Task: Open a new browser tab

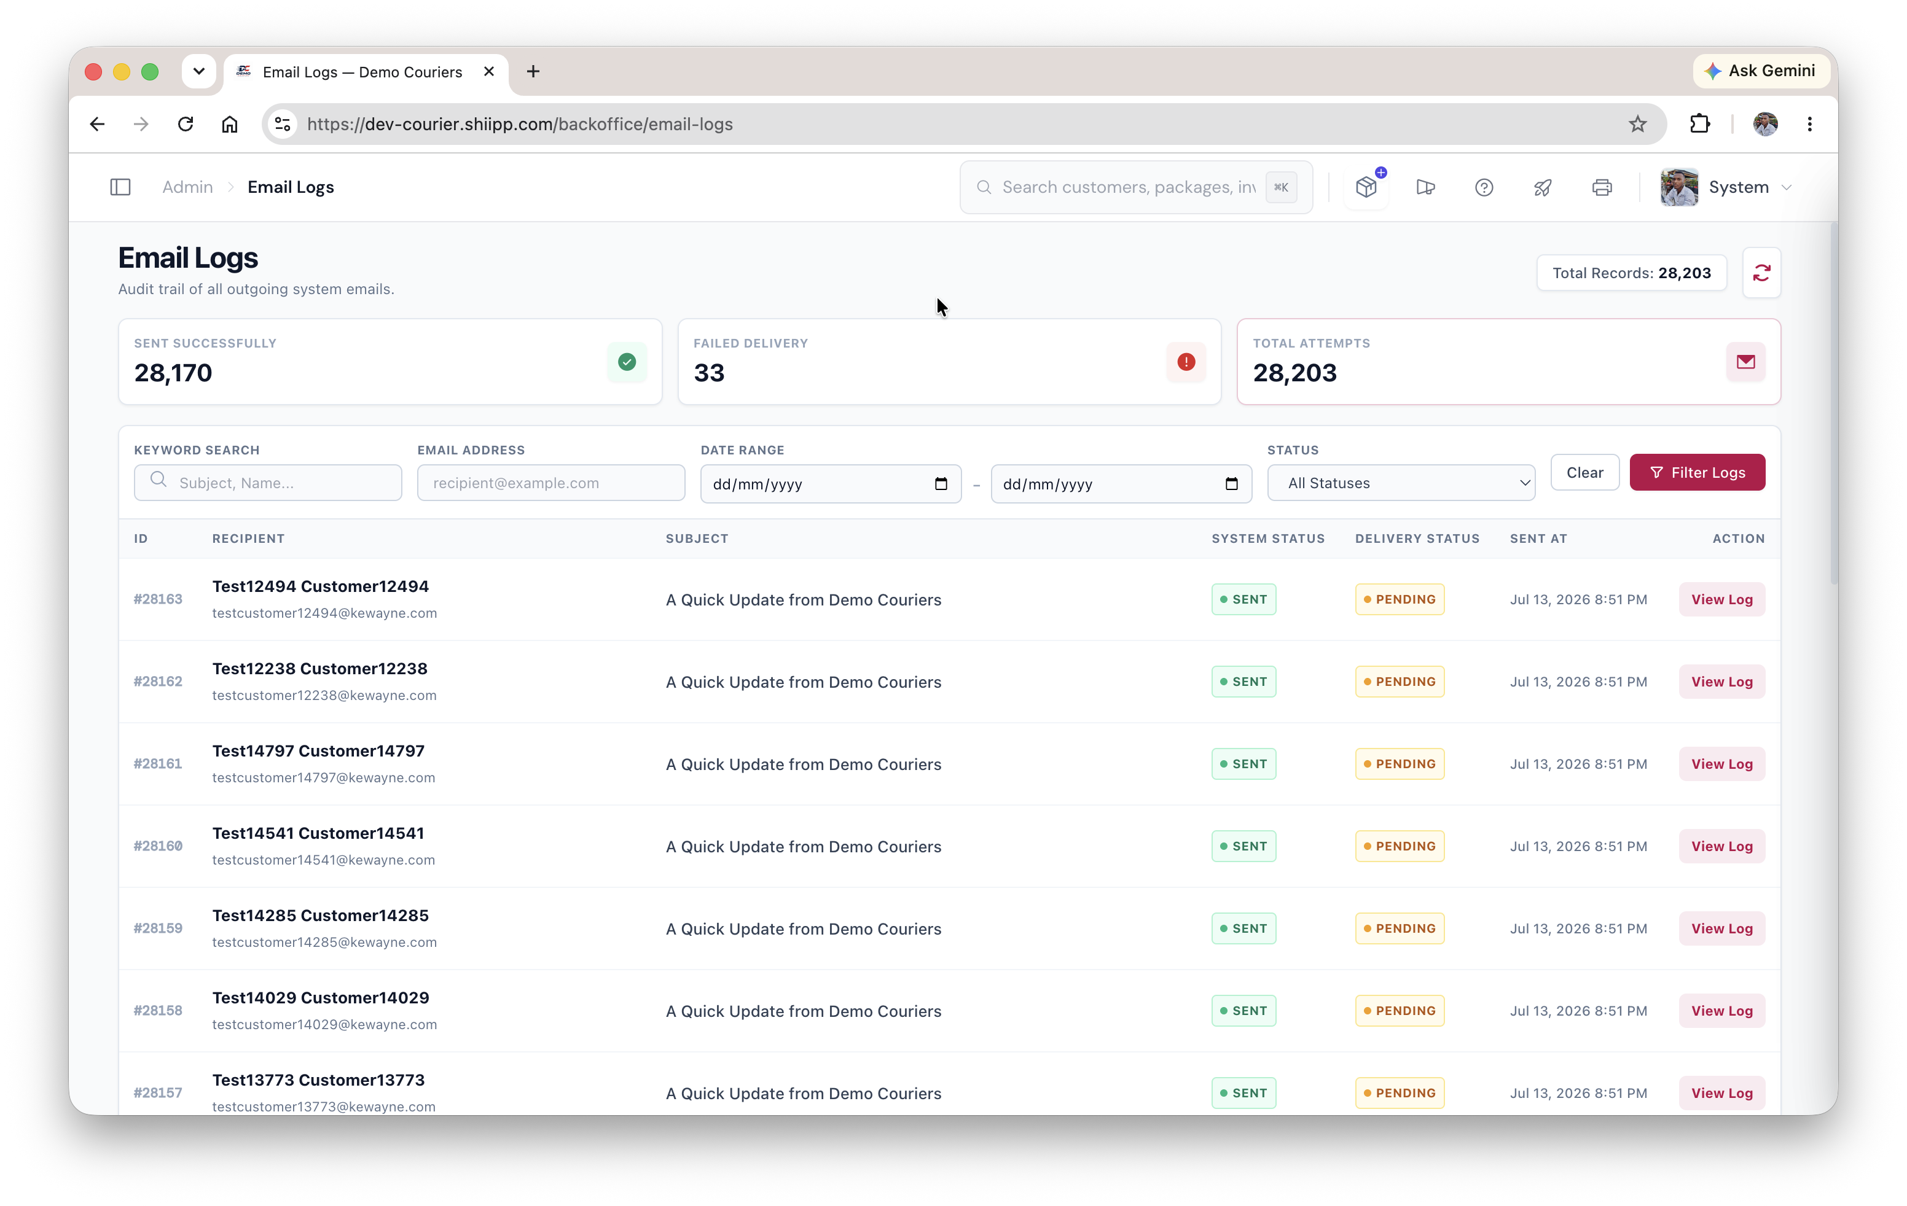Action: (x=533, y=72)
